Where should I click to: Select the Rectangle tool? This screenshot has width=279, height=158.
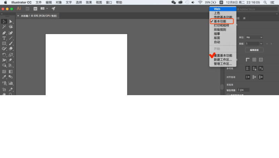[x=4, y=44]
